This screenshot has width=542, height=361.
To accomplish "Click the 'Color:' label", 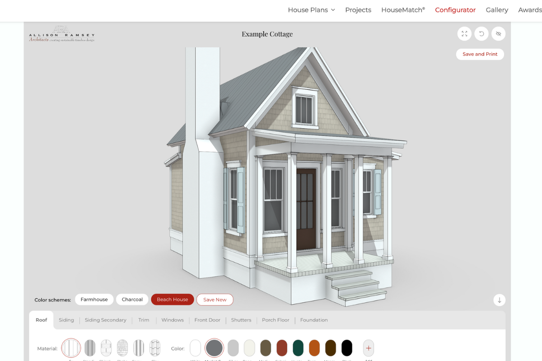I will tap(178, 349).
